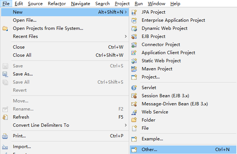The width and height of the screenshot is (237, 154).
Task: Click the Maven Project icon
Action: tap(134, 69)
